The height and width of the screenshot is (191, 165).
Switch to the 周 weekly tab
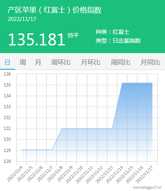click(23, 62)
